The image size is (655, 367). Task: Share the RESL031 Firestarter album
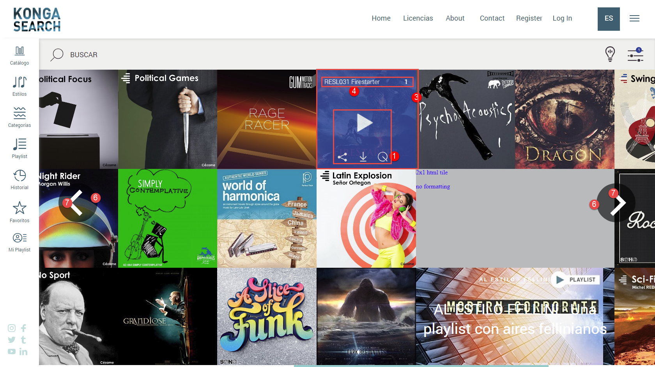[x=342, y=157]
